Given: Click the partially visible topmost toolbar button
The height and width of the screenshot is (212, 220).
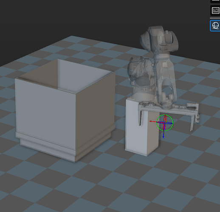Looking at the screenshot, I should [215, 1].
